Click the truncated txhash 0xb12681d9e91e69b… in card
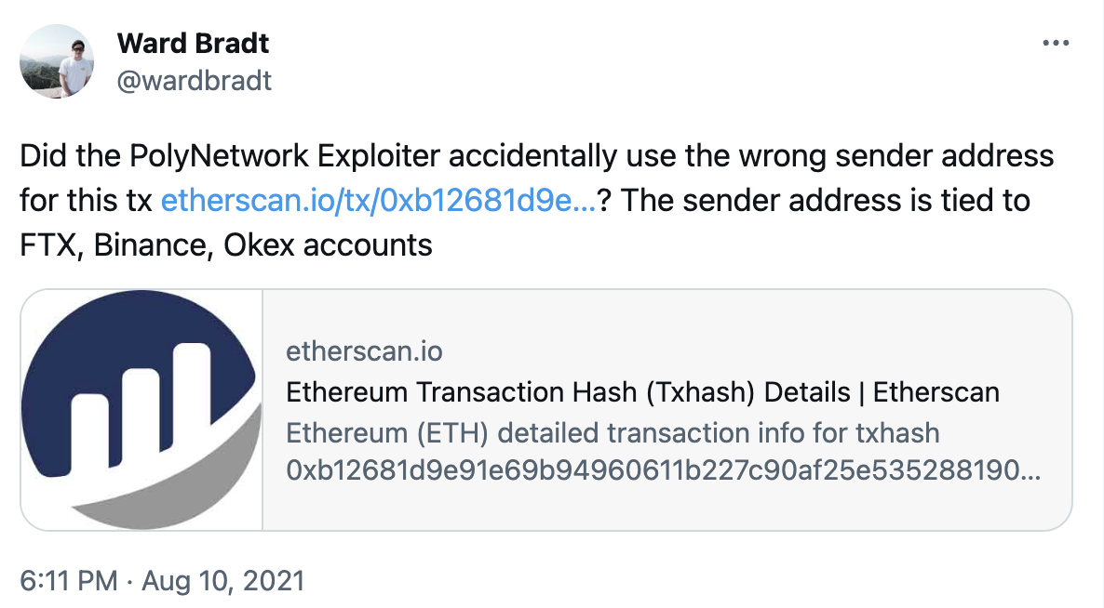 (x=664, y=470)
